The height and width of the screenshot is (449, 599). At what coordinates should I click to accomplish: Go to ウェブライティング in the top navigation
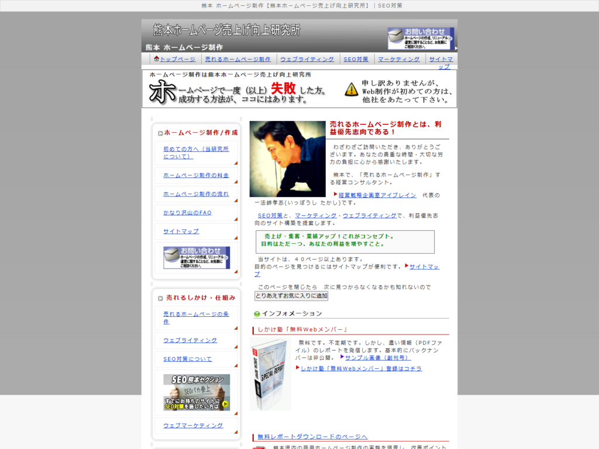[x=307, y=59]
